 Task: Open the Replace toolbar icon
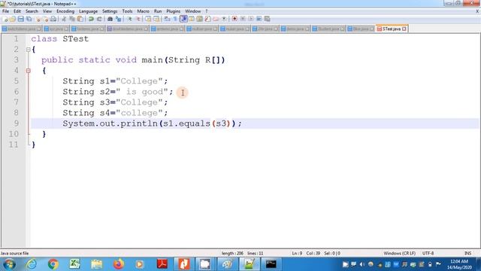click(x=119, y=19)
